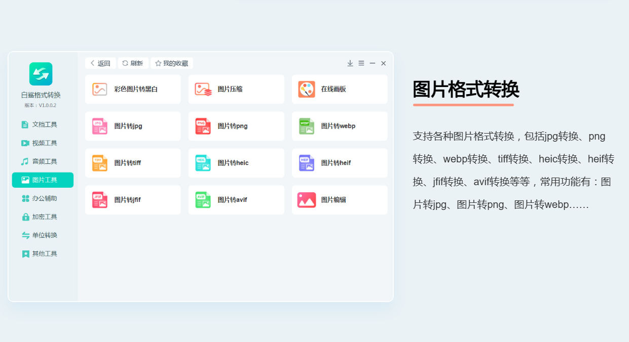Select the 音频工具 sidebar entry
This screenshot has width=629, height=342.
point(43,161)
